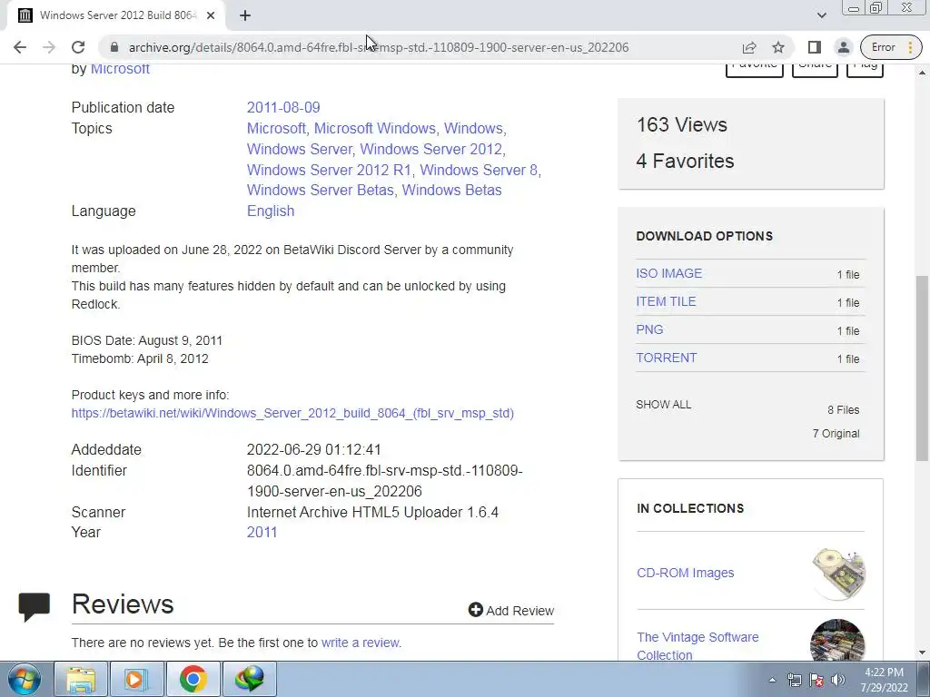Open the betawiki.net build 8064 link
This screenshot has height=697, width=930.
click(x=292, y=413)
